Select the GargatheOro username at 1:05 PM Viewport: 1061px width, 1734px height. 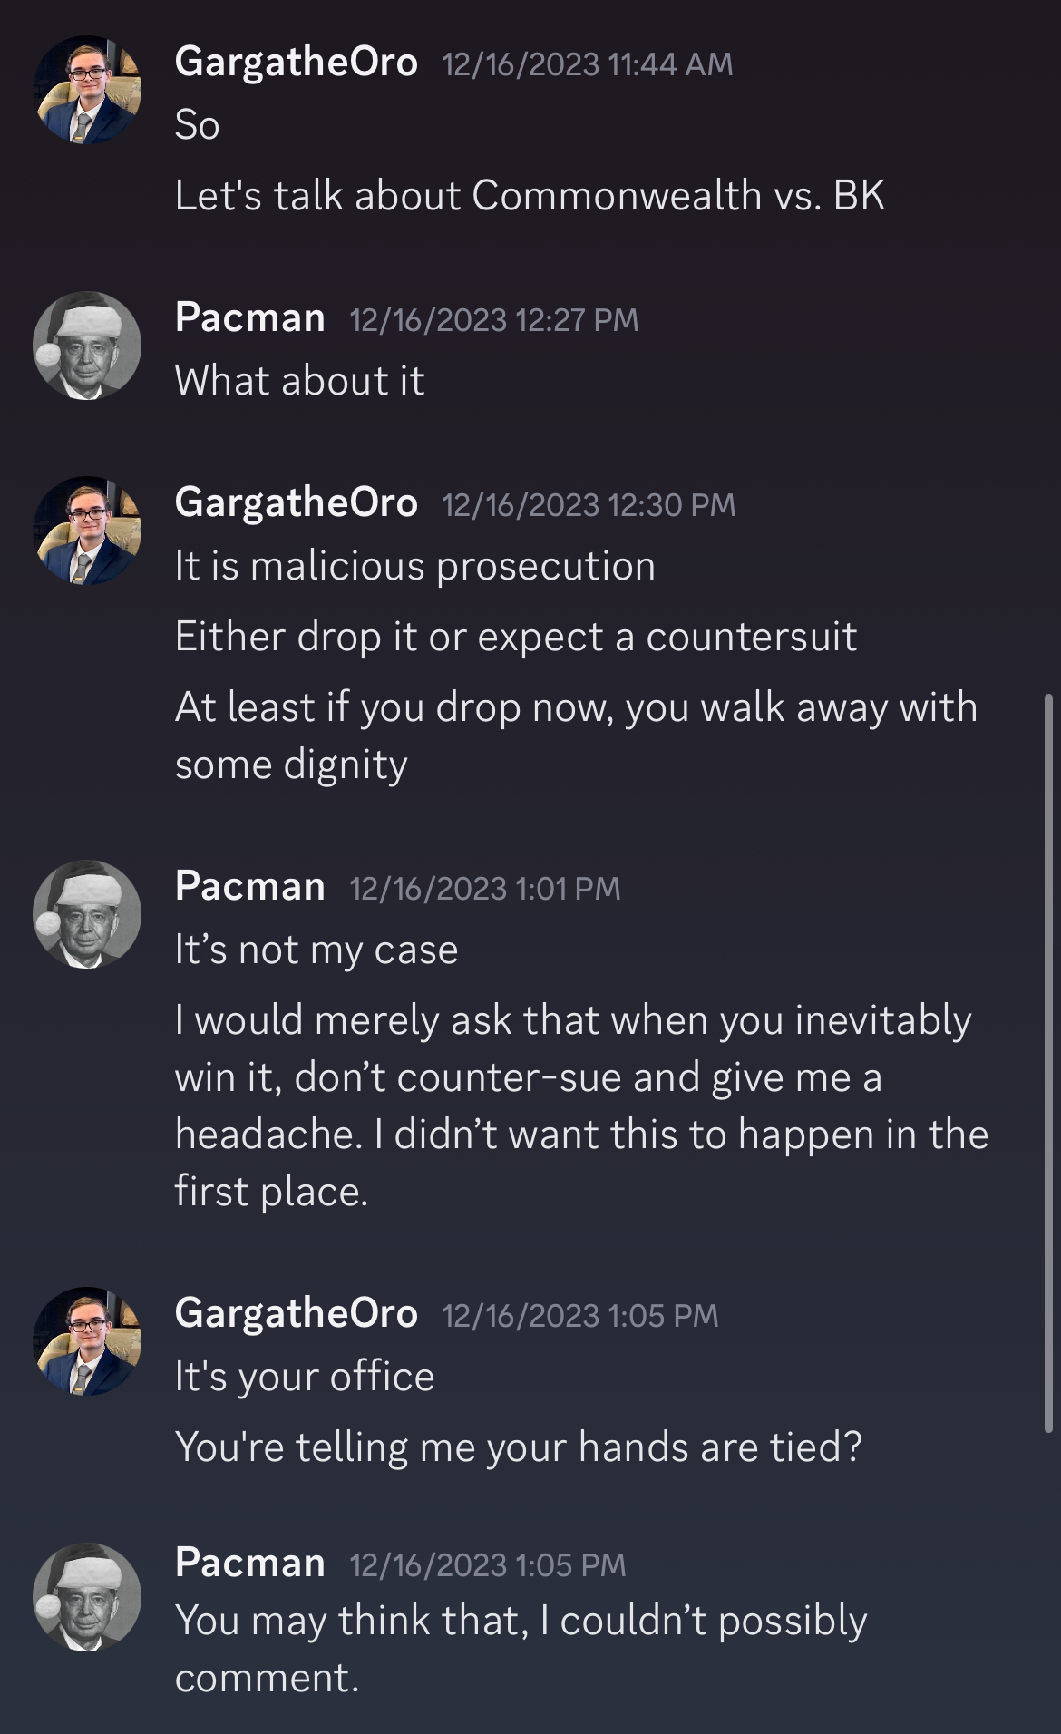pyautogui.click(x=296, y=1313)
